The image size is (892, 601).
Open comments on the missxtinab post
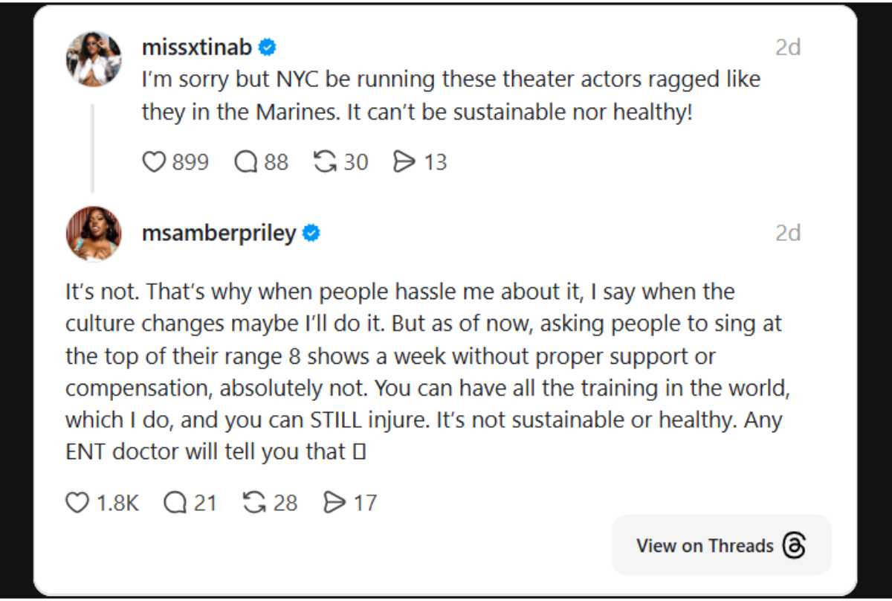click(x=243, y=161)
